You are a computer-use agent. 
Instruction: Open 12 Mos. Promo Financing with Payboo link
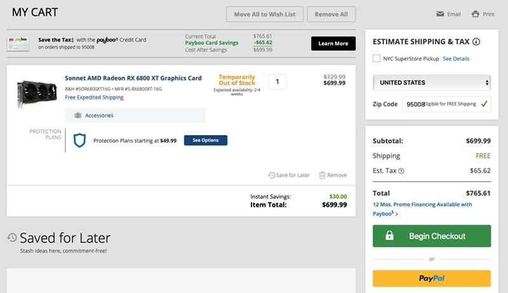[422, 209]
